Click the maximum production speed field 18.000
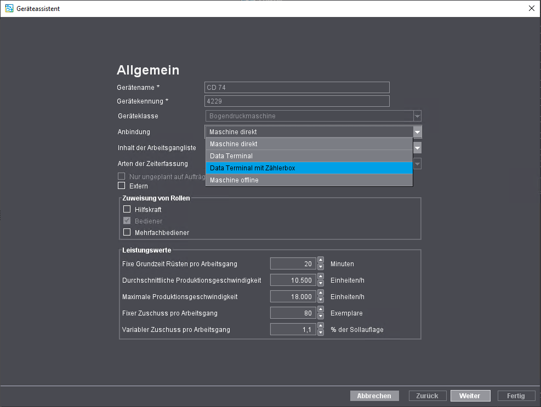This screenshot has height=407, width=541. 293,297
